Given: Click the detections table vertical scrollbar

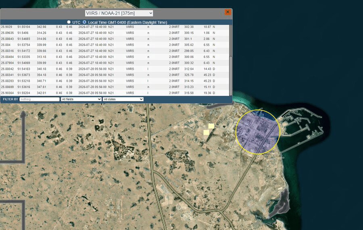Looking at the screenshot, I should [x=231, y=75].
